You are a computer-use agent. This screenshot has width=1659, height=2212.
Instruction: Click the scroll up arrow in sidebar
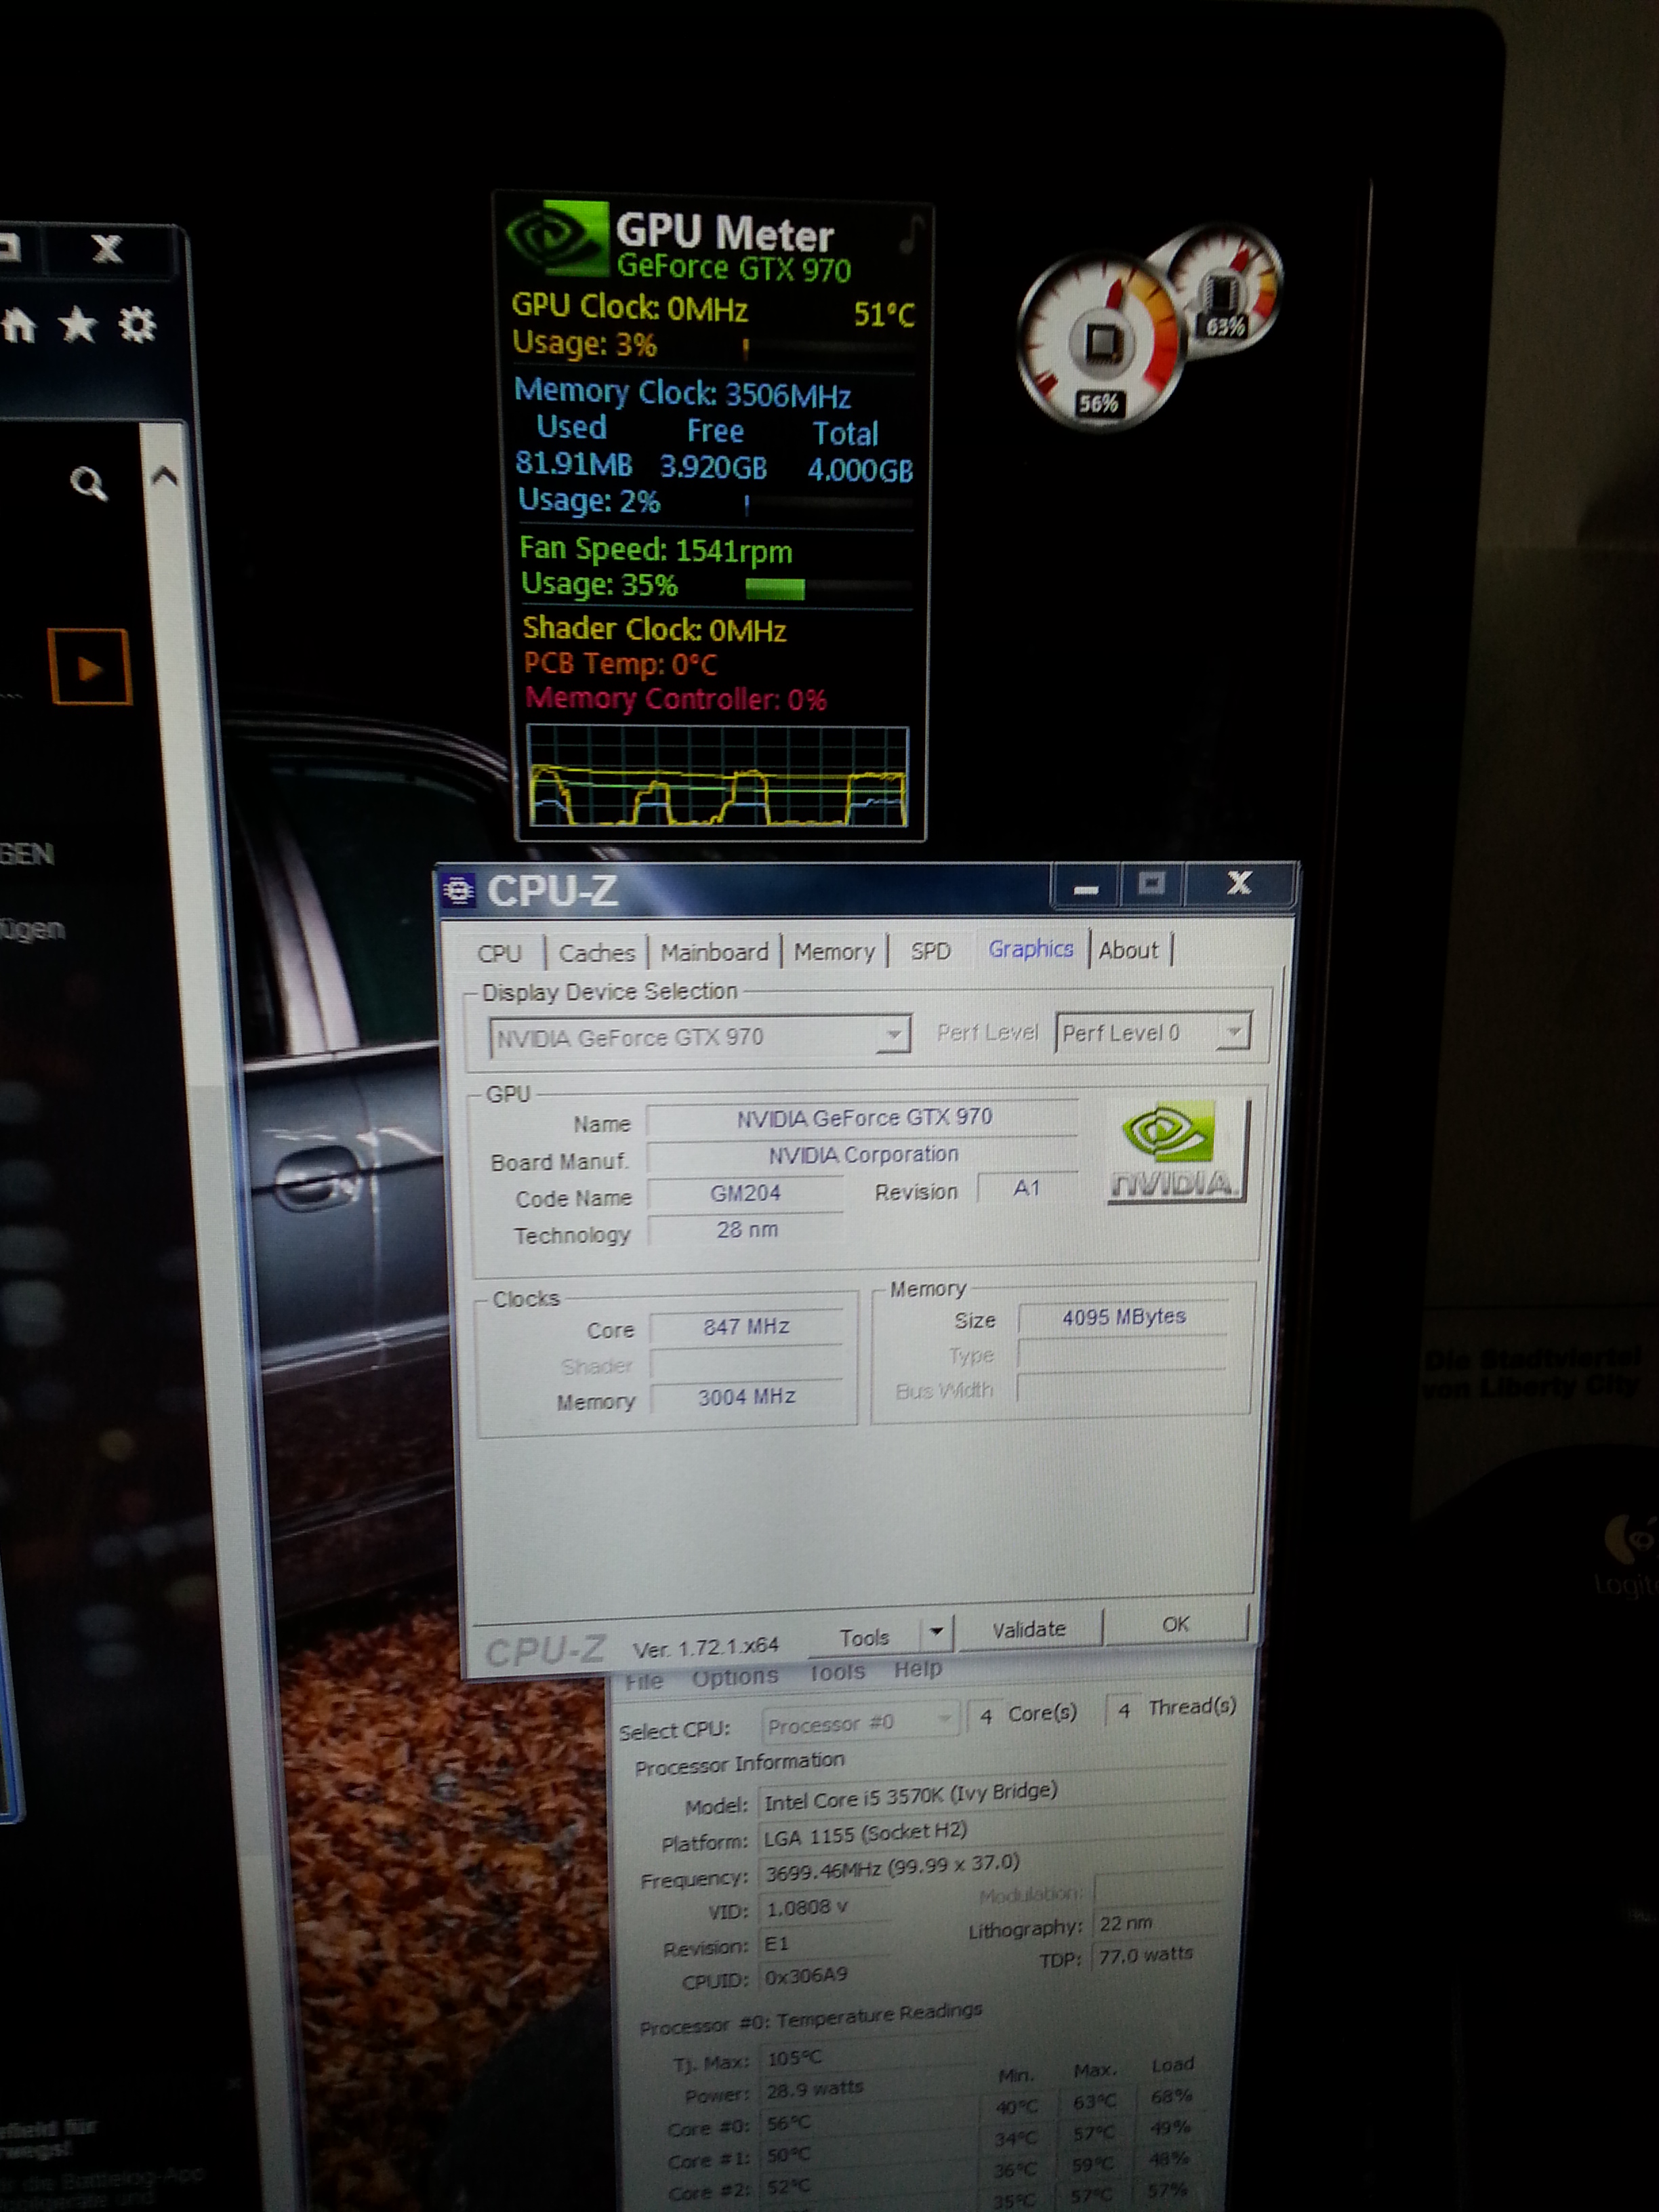point(164,477)
